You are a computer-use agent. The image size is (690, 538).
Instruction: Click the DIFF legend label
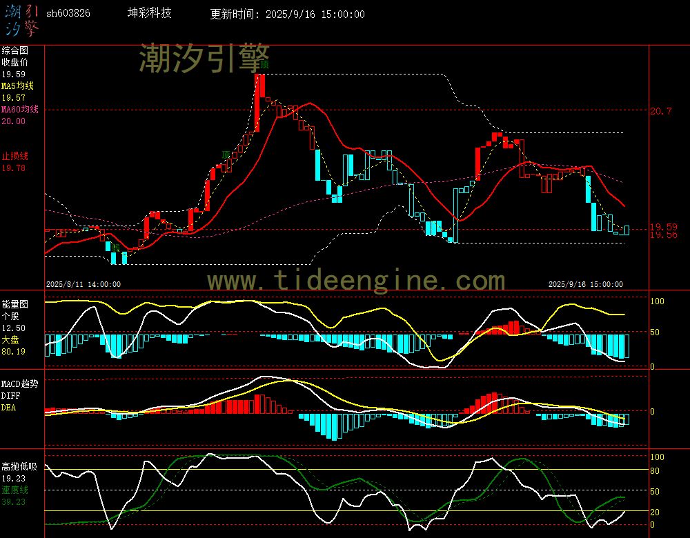coord(10,395)
